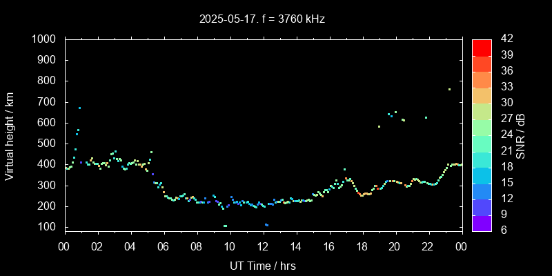Click the 'Virtual height / km' axis label

10,135
